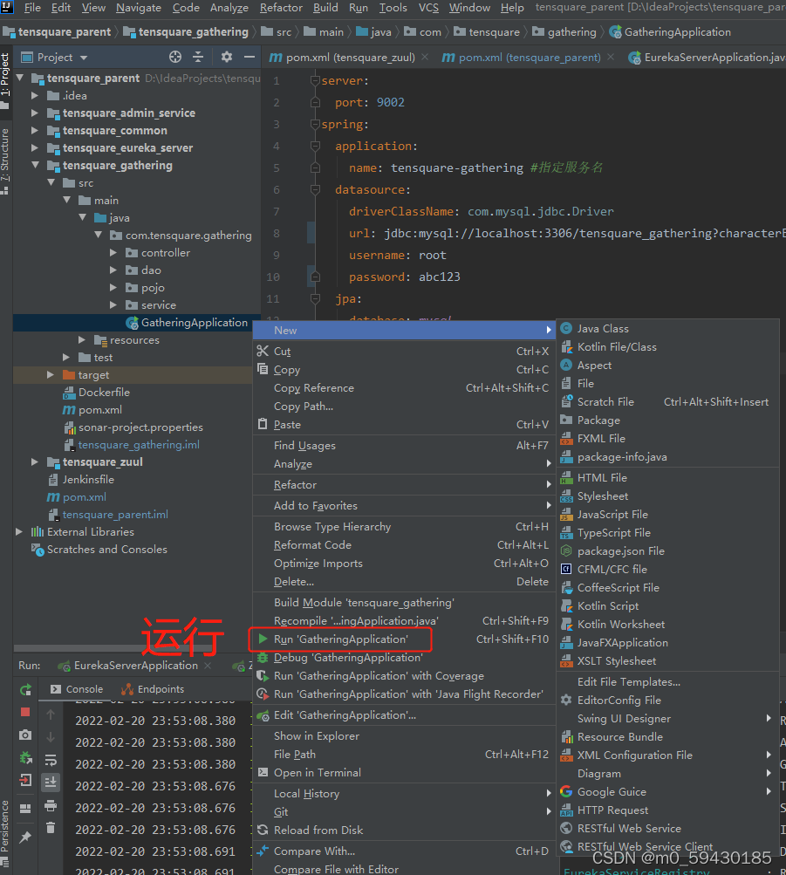Click the down arrow in console toolbar

tap(51, 737)
